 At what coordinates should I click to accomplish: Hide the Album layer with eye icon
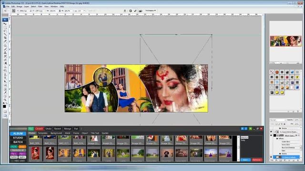point(271,135)
